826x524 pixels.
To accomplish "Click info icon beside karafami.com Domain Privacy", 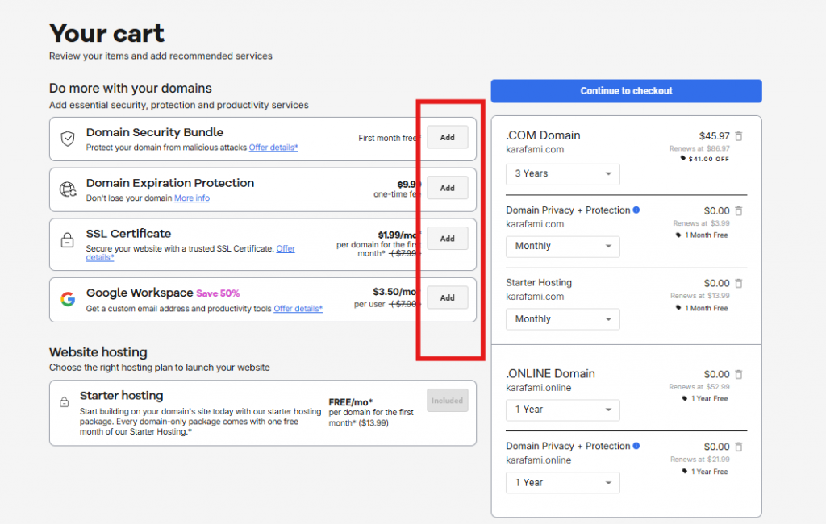I will pyautogui.click(x=636, y=210).
